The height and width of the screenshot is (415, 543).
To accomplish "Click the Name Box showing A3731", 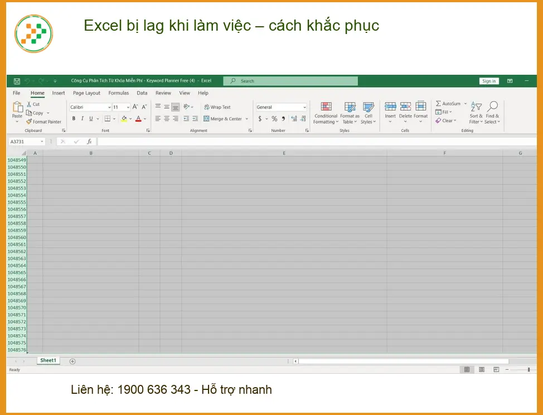I will (x=27, y=141).
